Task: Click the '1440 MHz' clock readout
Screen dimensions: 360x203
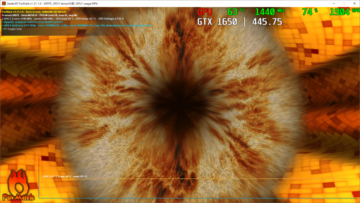Action: click(x=270, y=12)
